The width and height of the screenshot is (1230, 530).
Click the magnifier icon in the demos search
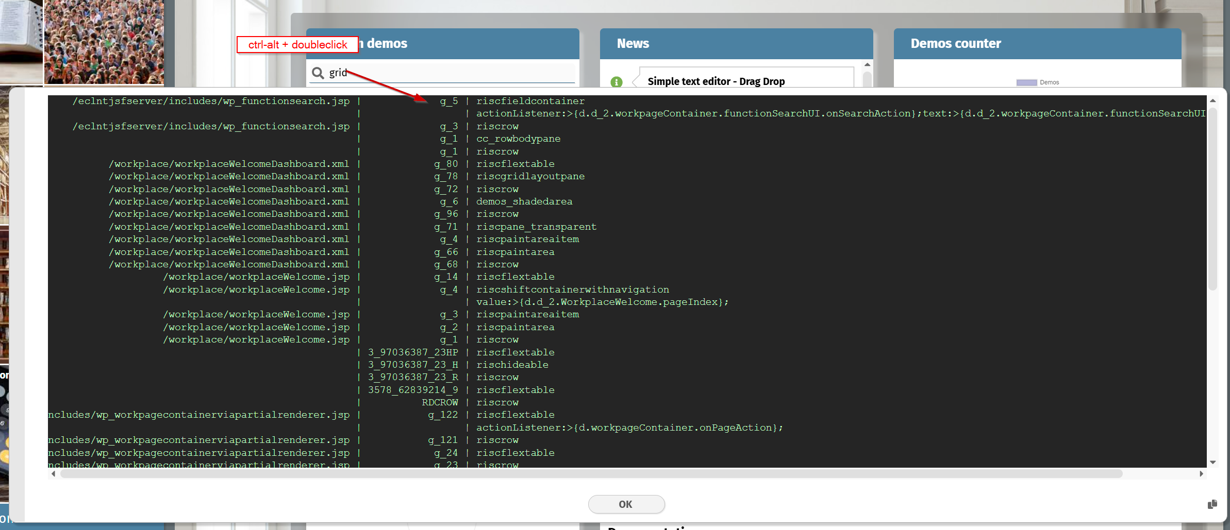pyautogui.click(x=318, y=73)
